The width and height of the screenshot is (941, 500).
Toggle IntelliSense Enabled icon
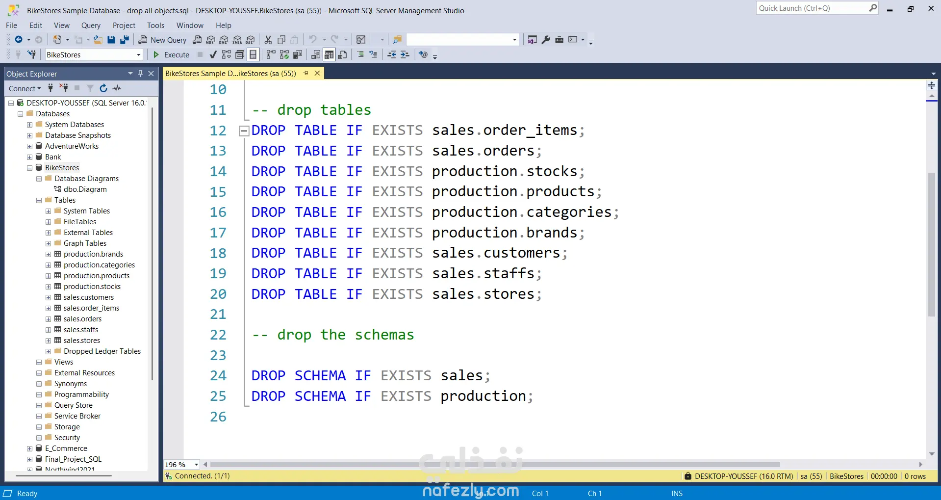(253, 54)
